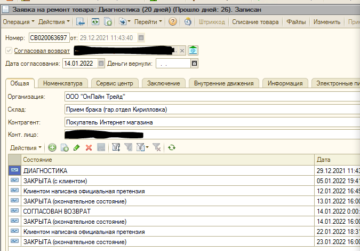Click the red X delete row icon
Viewport: 360px width, 251px height.
click(89, 147)
